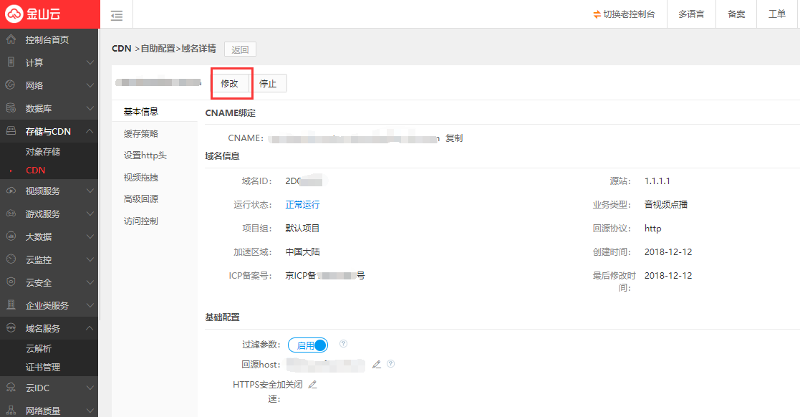
Task: Click the help question icon beside 回源host
Action: click(x=391, y=364)
